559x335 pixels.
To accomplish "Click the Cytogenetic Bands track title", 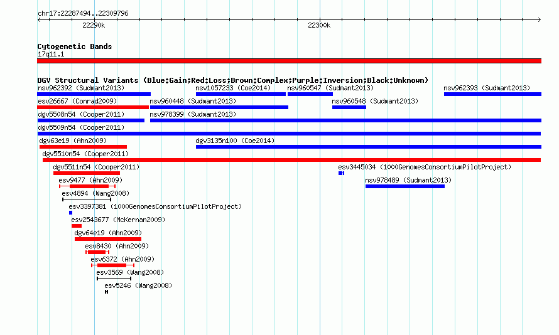I will (x=75, y=46).
